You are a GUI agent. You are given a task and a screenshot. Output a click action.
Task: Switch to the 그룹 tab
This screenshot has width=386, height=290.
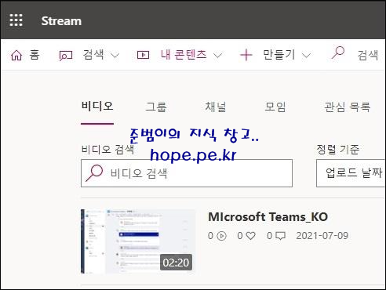click(156, 107)
